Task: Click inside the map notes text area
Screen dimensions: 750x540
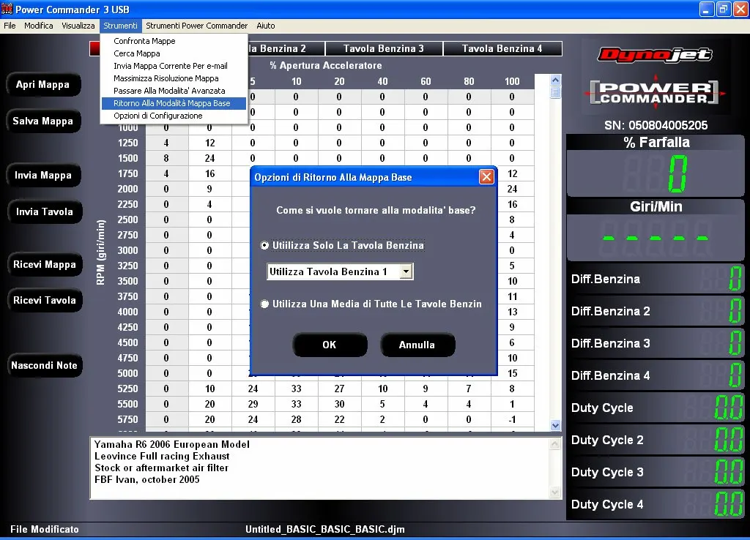Action: click(x=320, y=468)
